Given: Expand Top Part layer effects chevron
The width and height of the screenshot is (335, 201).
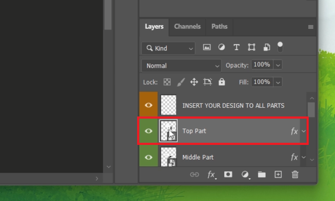Looking at the screenshot, I should pyautogui.click(x=304, y=131).
